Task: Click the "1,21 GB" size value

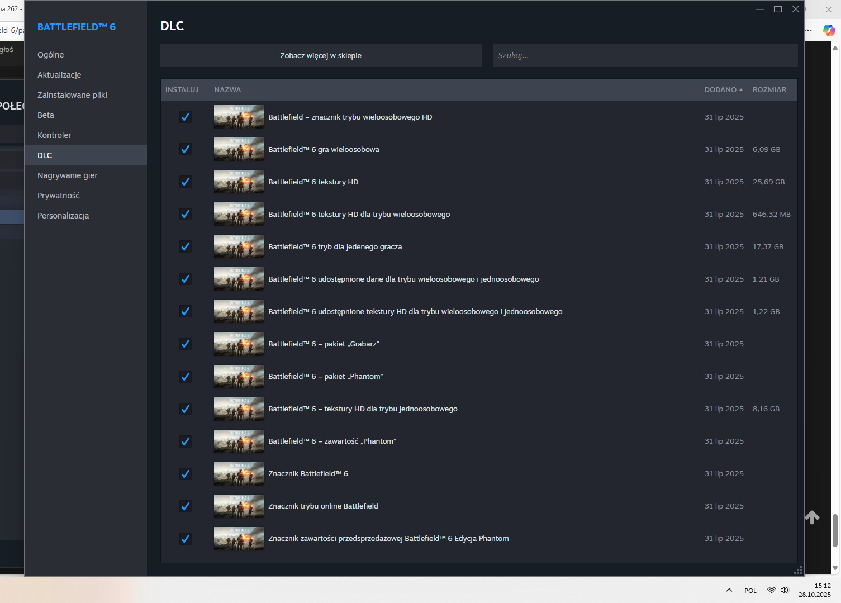Action: click(766, 279)
